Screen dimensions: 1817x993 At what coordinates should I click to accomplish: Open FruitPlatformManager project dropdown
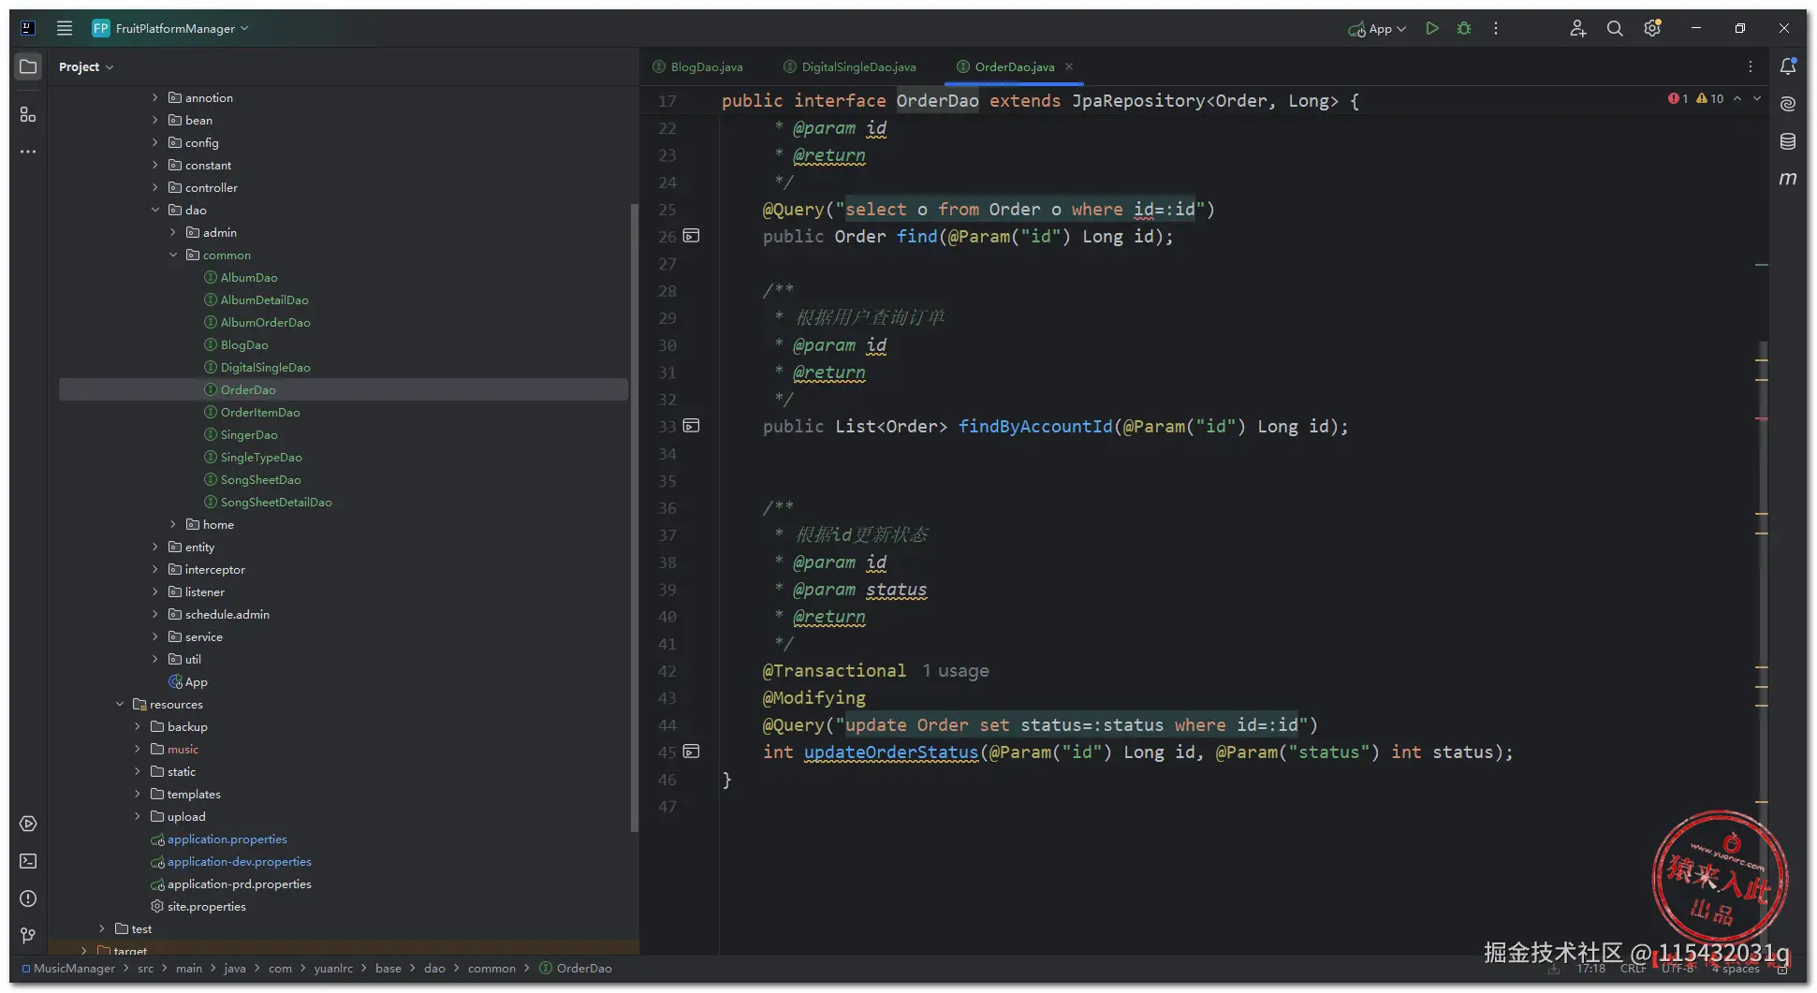pos(170,28)
